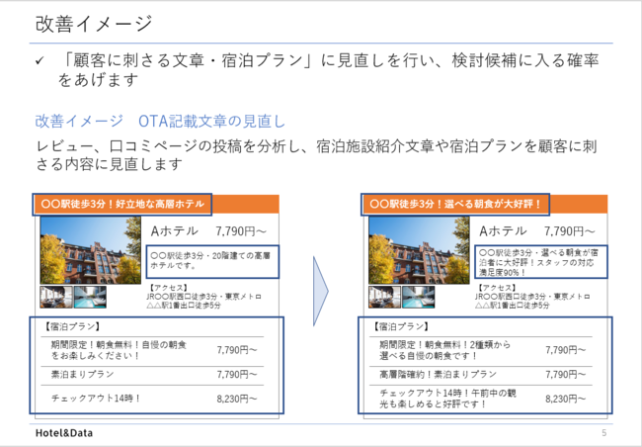Screen dimensions: 642x447
Task: Select the 素泊まりプラン row in left card
Action: coord(155,375)
